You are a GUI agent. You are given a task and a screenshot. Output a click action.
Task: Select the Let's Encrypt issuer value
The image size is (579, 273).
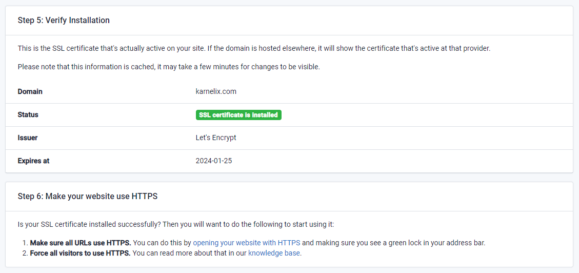point(216,138)
